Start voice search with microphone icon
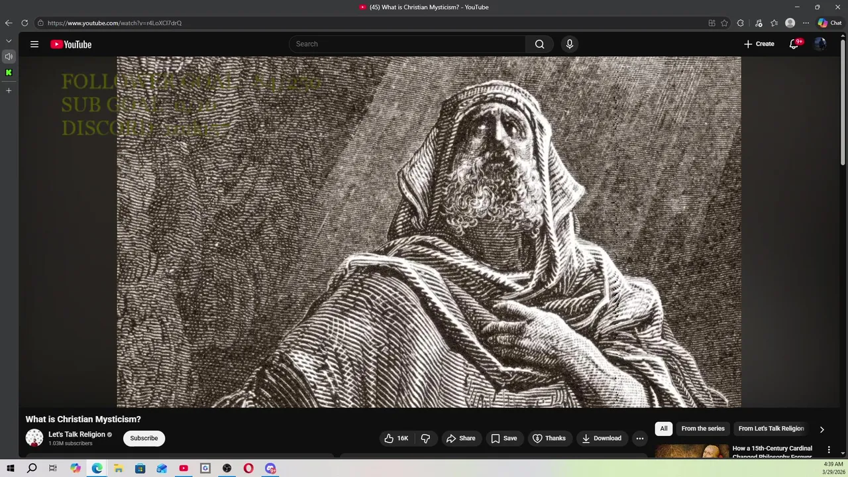 pyautogui.click(x=570, y=44)
